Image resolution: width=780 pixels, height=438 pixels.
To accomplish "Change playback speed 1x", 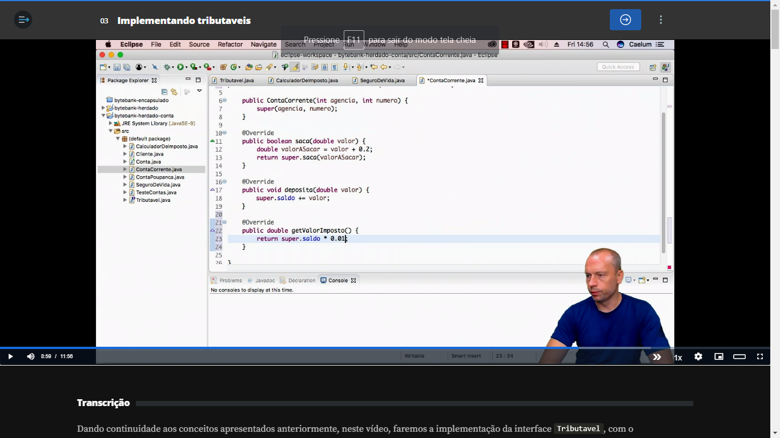I will click(x=678, y=358).
